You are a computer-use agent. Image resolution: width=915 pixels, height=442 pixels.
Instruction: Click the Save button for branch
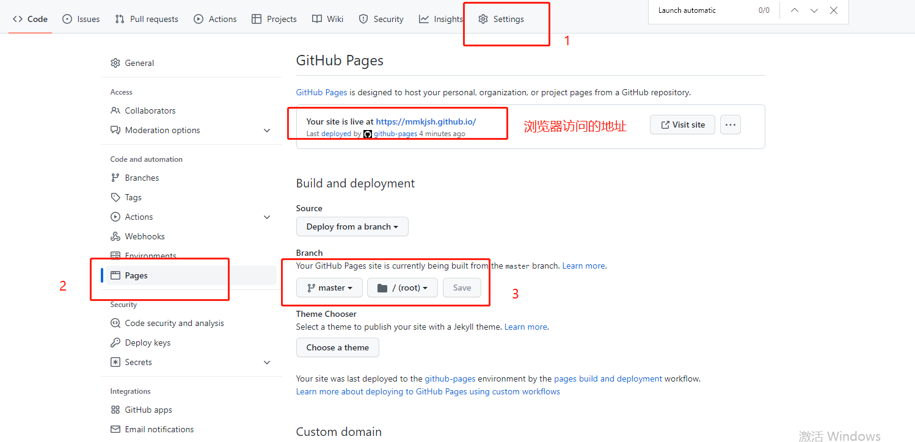click(x=462, y=288)
